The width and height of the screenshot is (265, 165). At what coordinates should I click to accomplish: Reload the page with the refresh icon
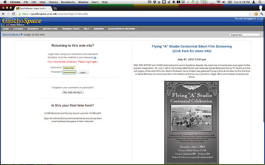14,14
